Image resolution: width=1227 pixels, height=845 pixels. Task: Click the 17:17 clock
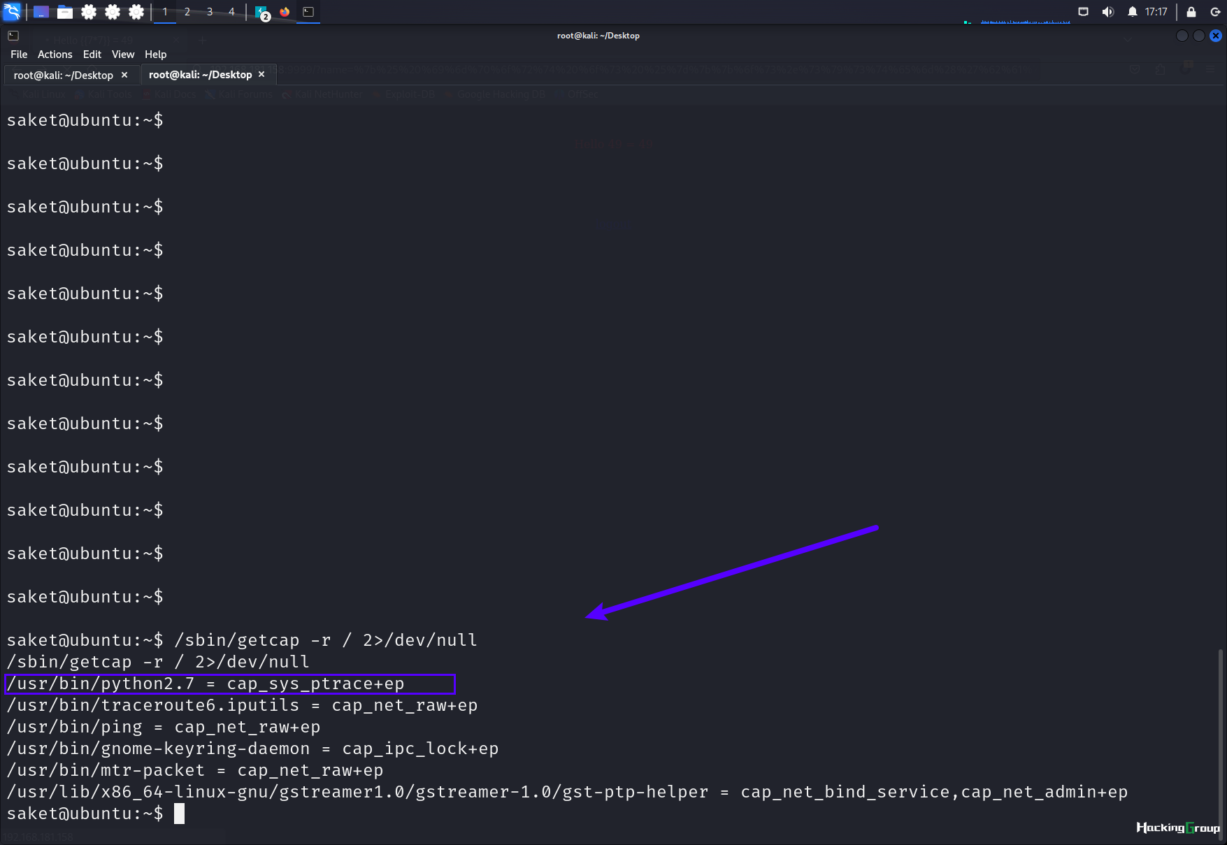[1156, 12]
